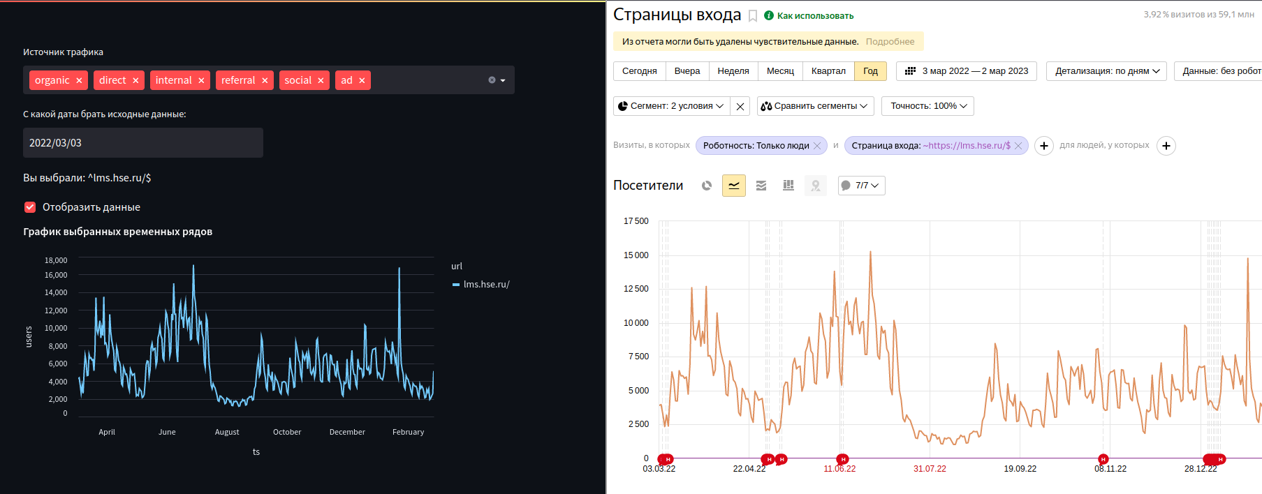Clear segment with X button beside Сегмент
The height and width of the screenshot is (494, 1262).
pos(740,106)
